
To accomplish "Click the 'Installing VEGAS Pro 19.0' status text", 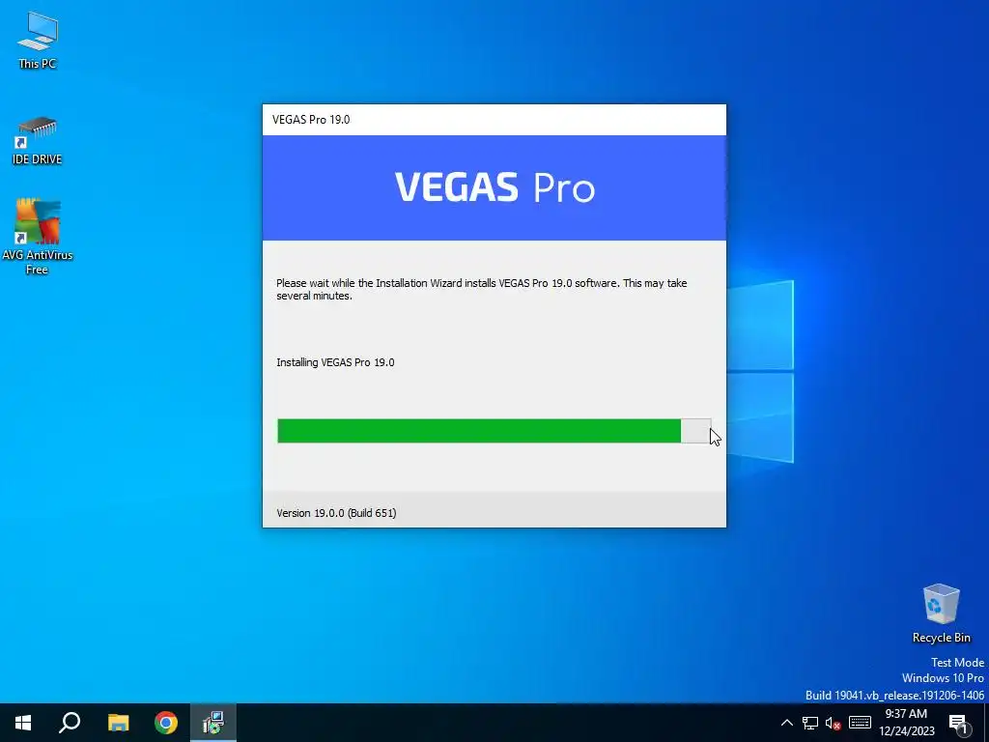I will coord(335,362).
